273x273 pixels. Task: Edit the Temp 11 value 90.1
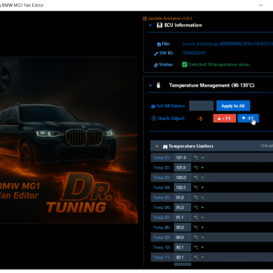click(x=182, y=257)
